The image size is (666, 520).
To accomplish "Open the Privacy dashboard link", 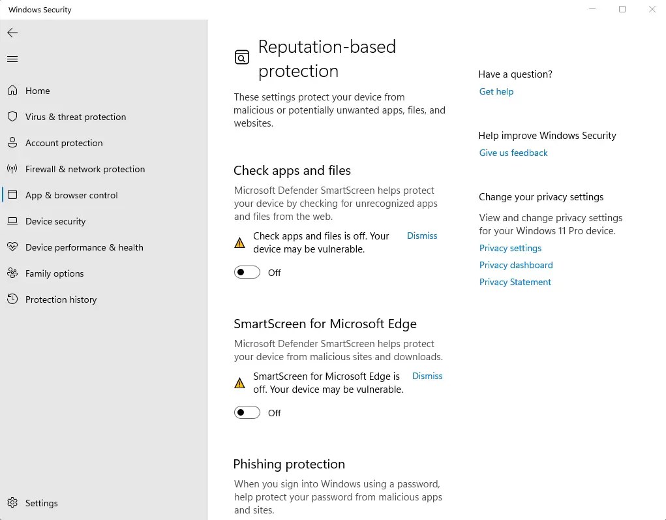I will 516,265.
